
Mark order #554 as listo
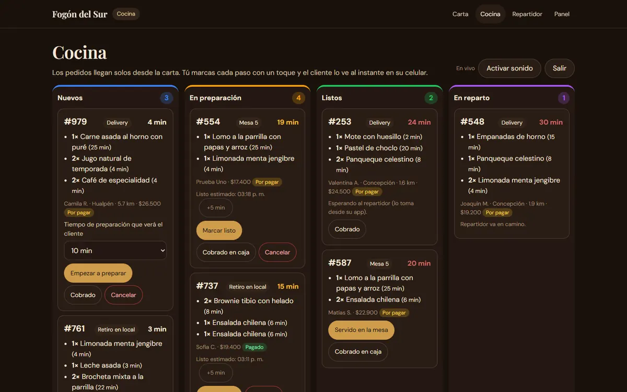pos(219,230)
